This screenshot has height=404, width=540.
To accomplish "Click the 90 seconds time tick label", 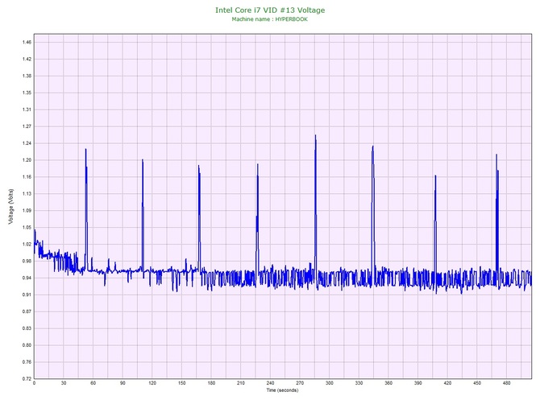I will [x=123, y=383].
